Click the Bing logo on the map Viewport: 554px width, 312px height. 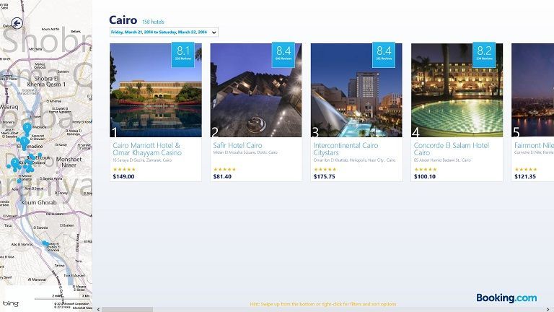click(x=11, y=303)
